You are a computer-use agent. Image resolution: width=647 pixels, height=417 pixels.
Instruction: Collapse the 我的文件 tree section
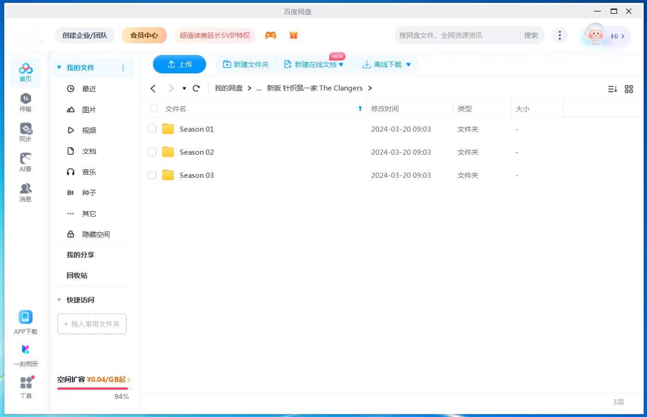(x=59, y=67)
